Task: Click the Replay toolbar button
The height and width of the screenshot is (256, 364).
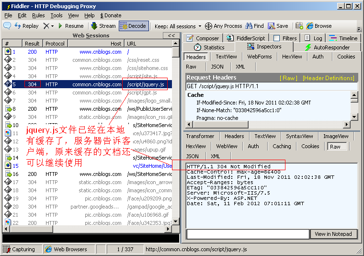Action: click(26, 26)
